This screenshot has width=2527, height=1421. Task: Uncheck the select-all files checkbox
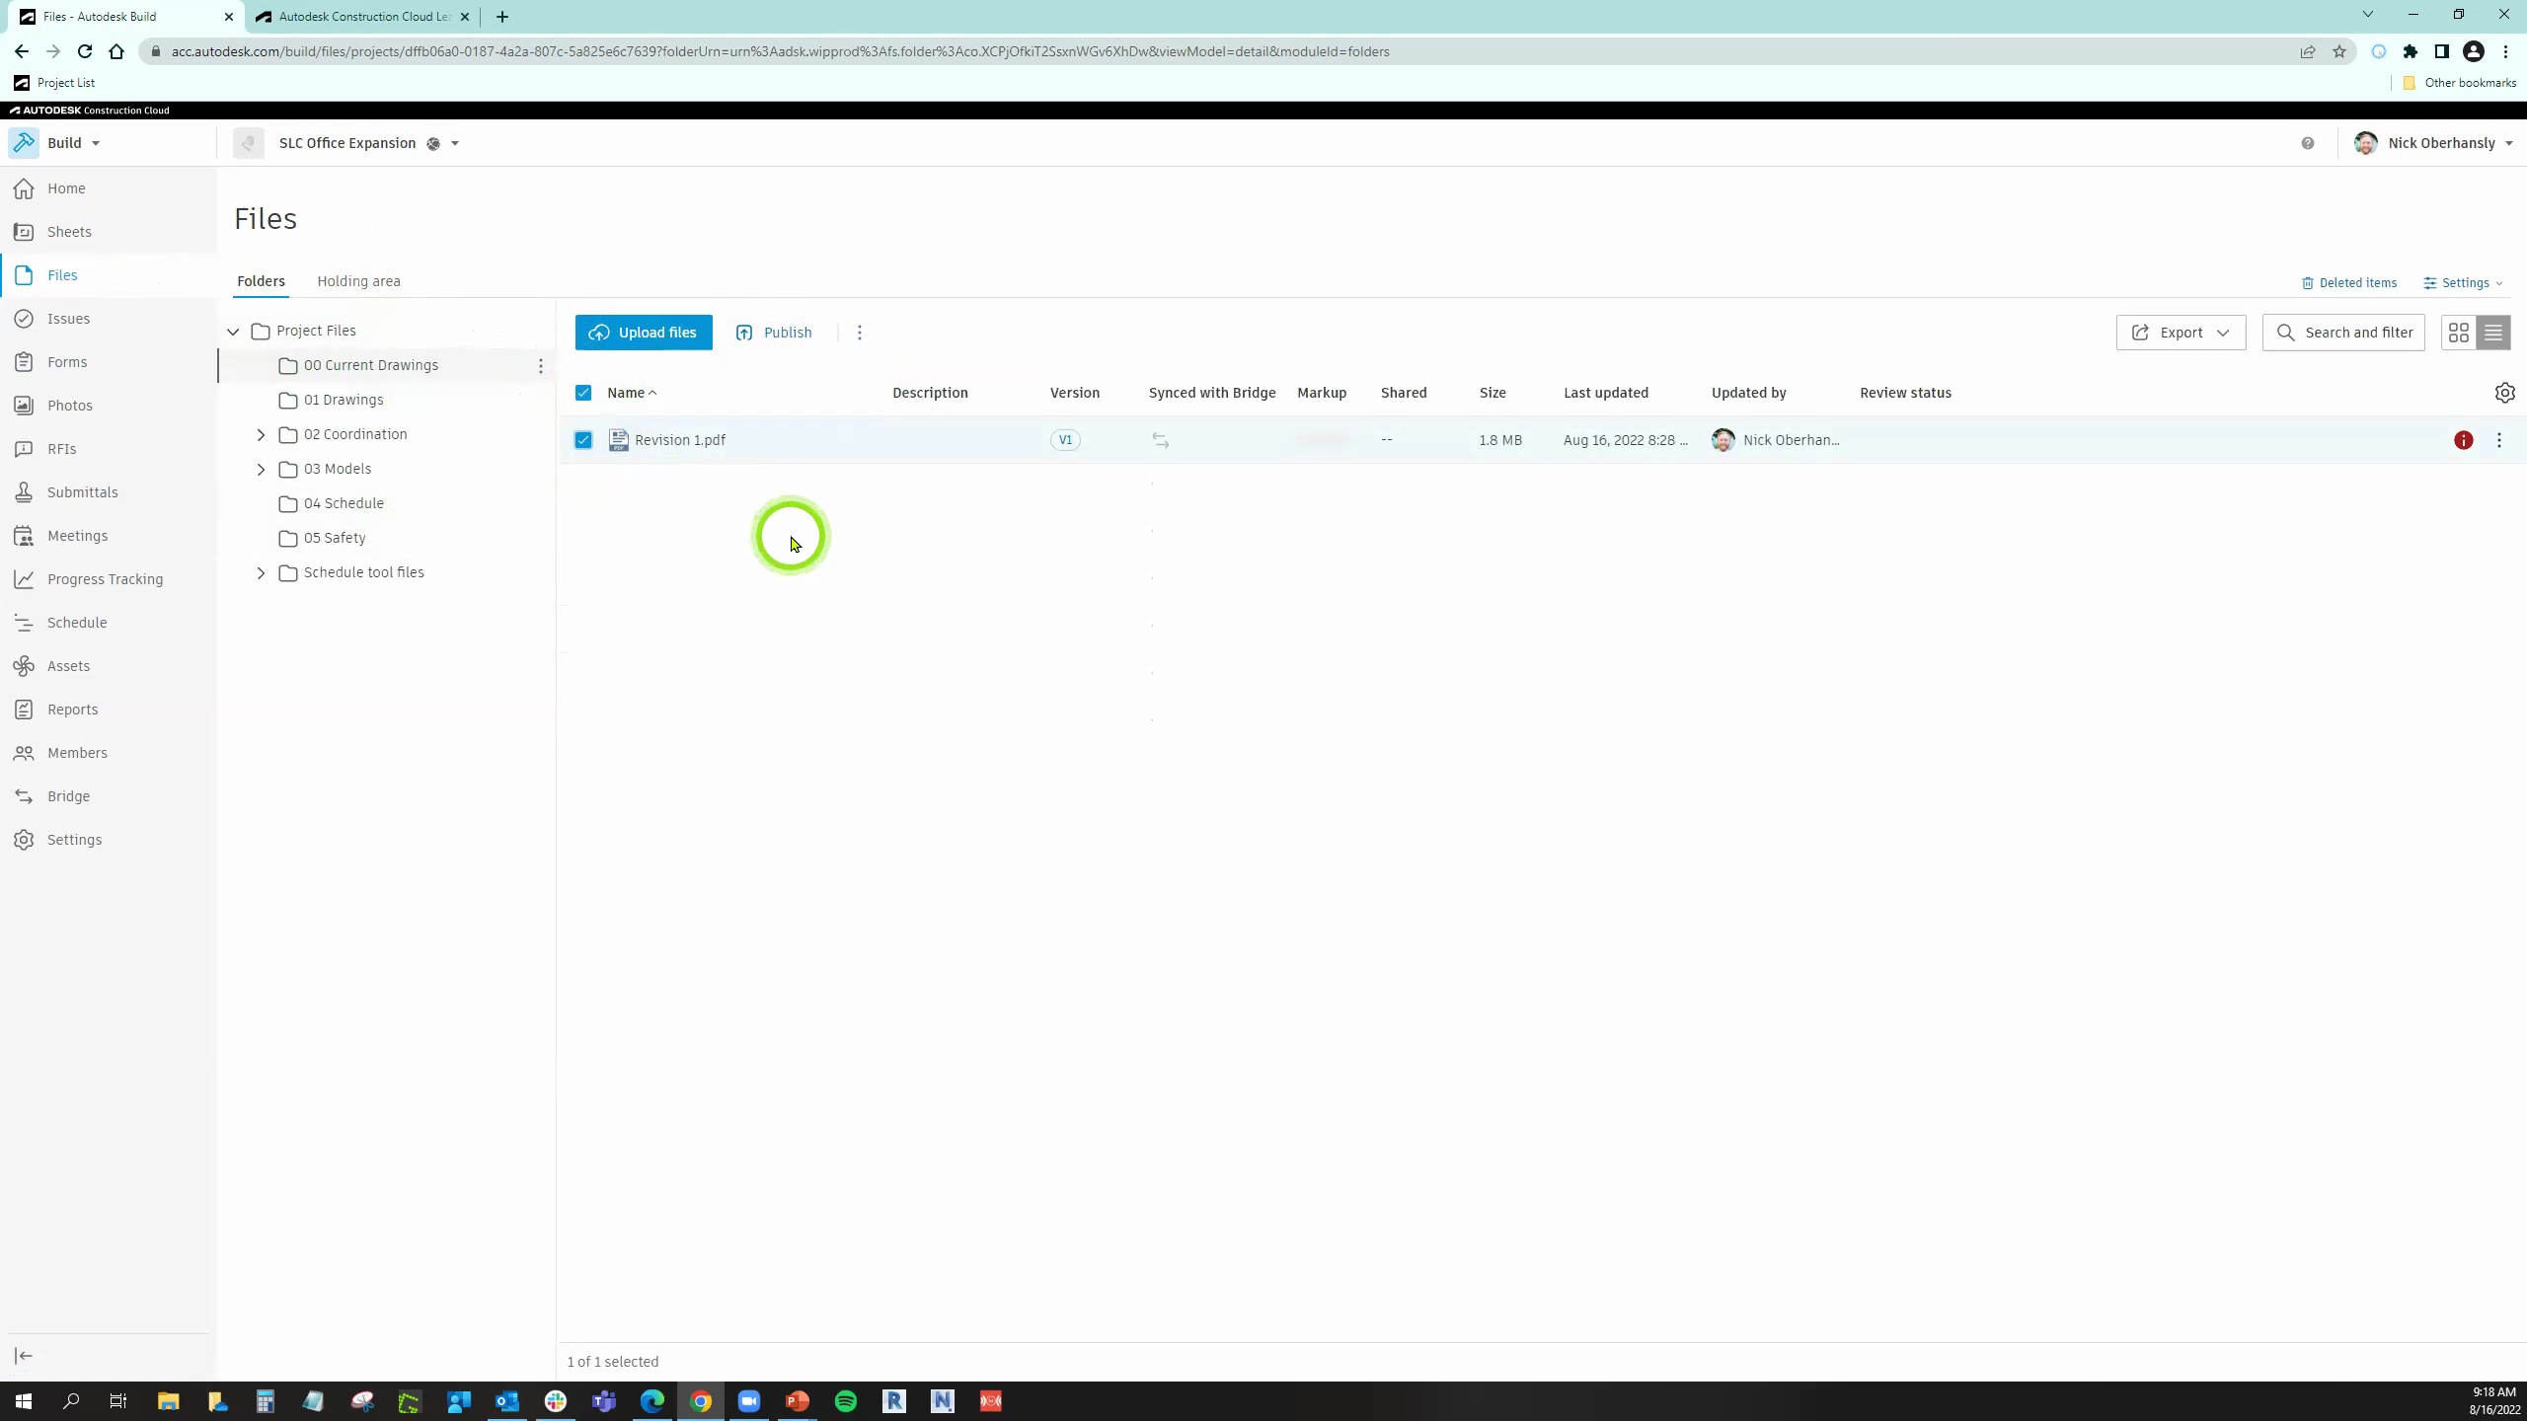(583, 393)
